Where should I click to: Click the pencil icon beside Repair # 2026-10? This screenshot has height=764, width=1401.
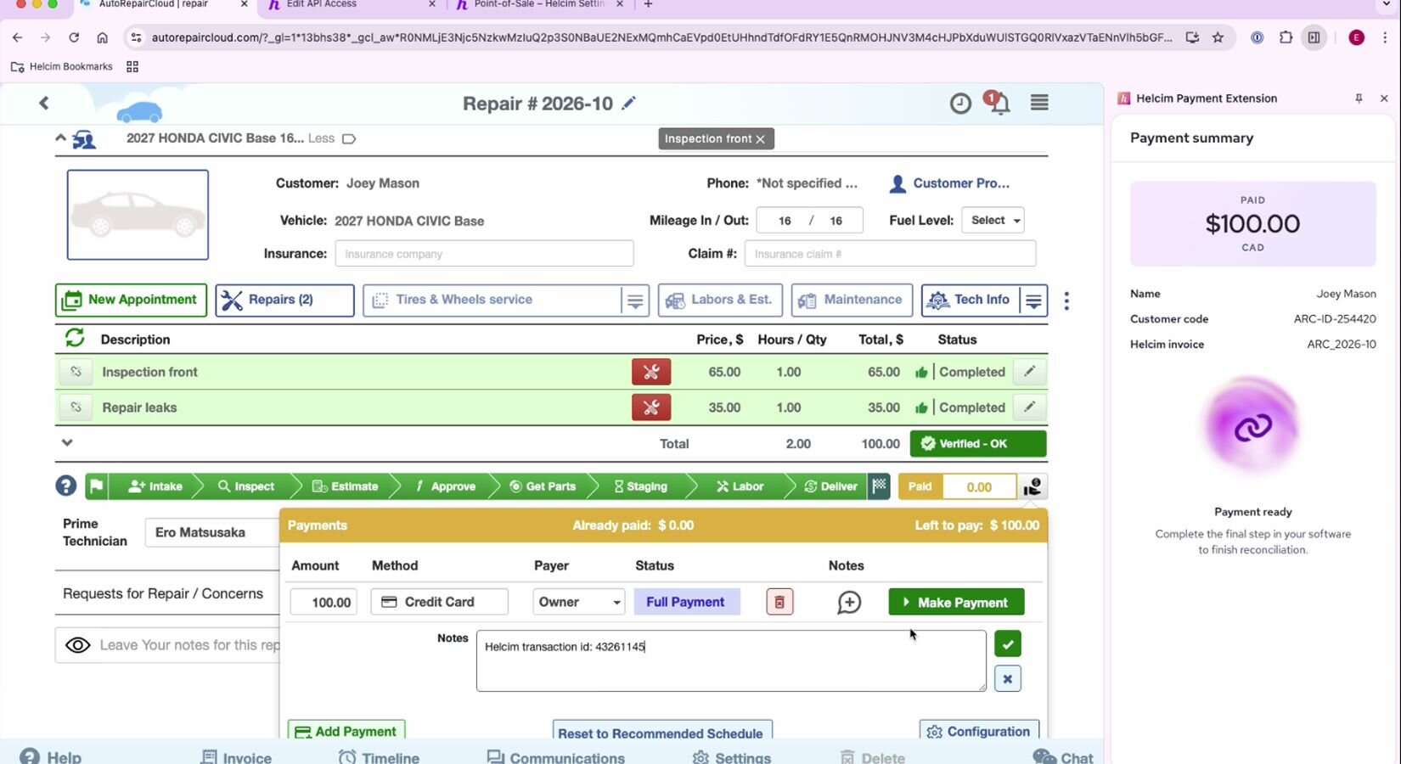tap(628, 104)
